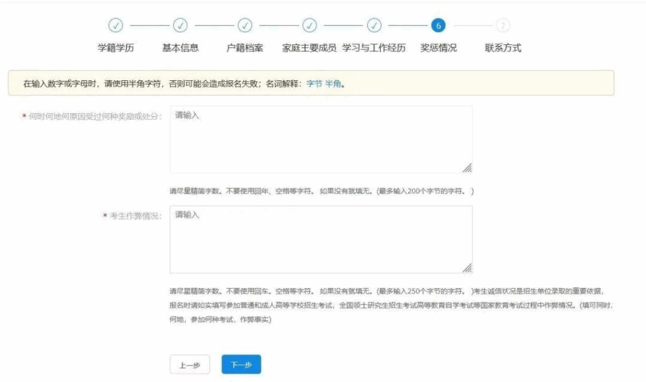Select the completed step icon above 户籍档案
This screenshot has height=382, width=646.
pos(245,25)
